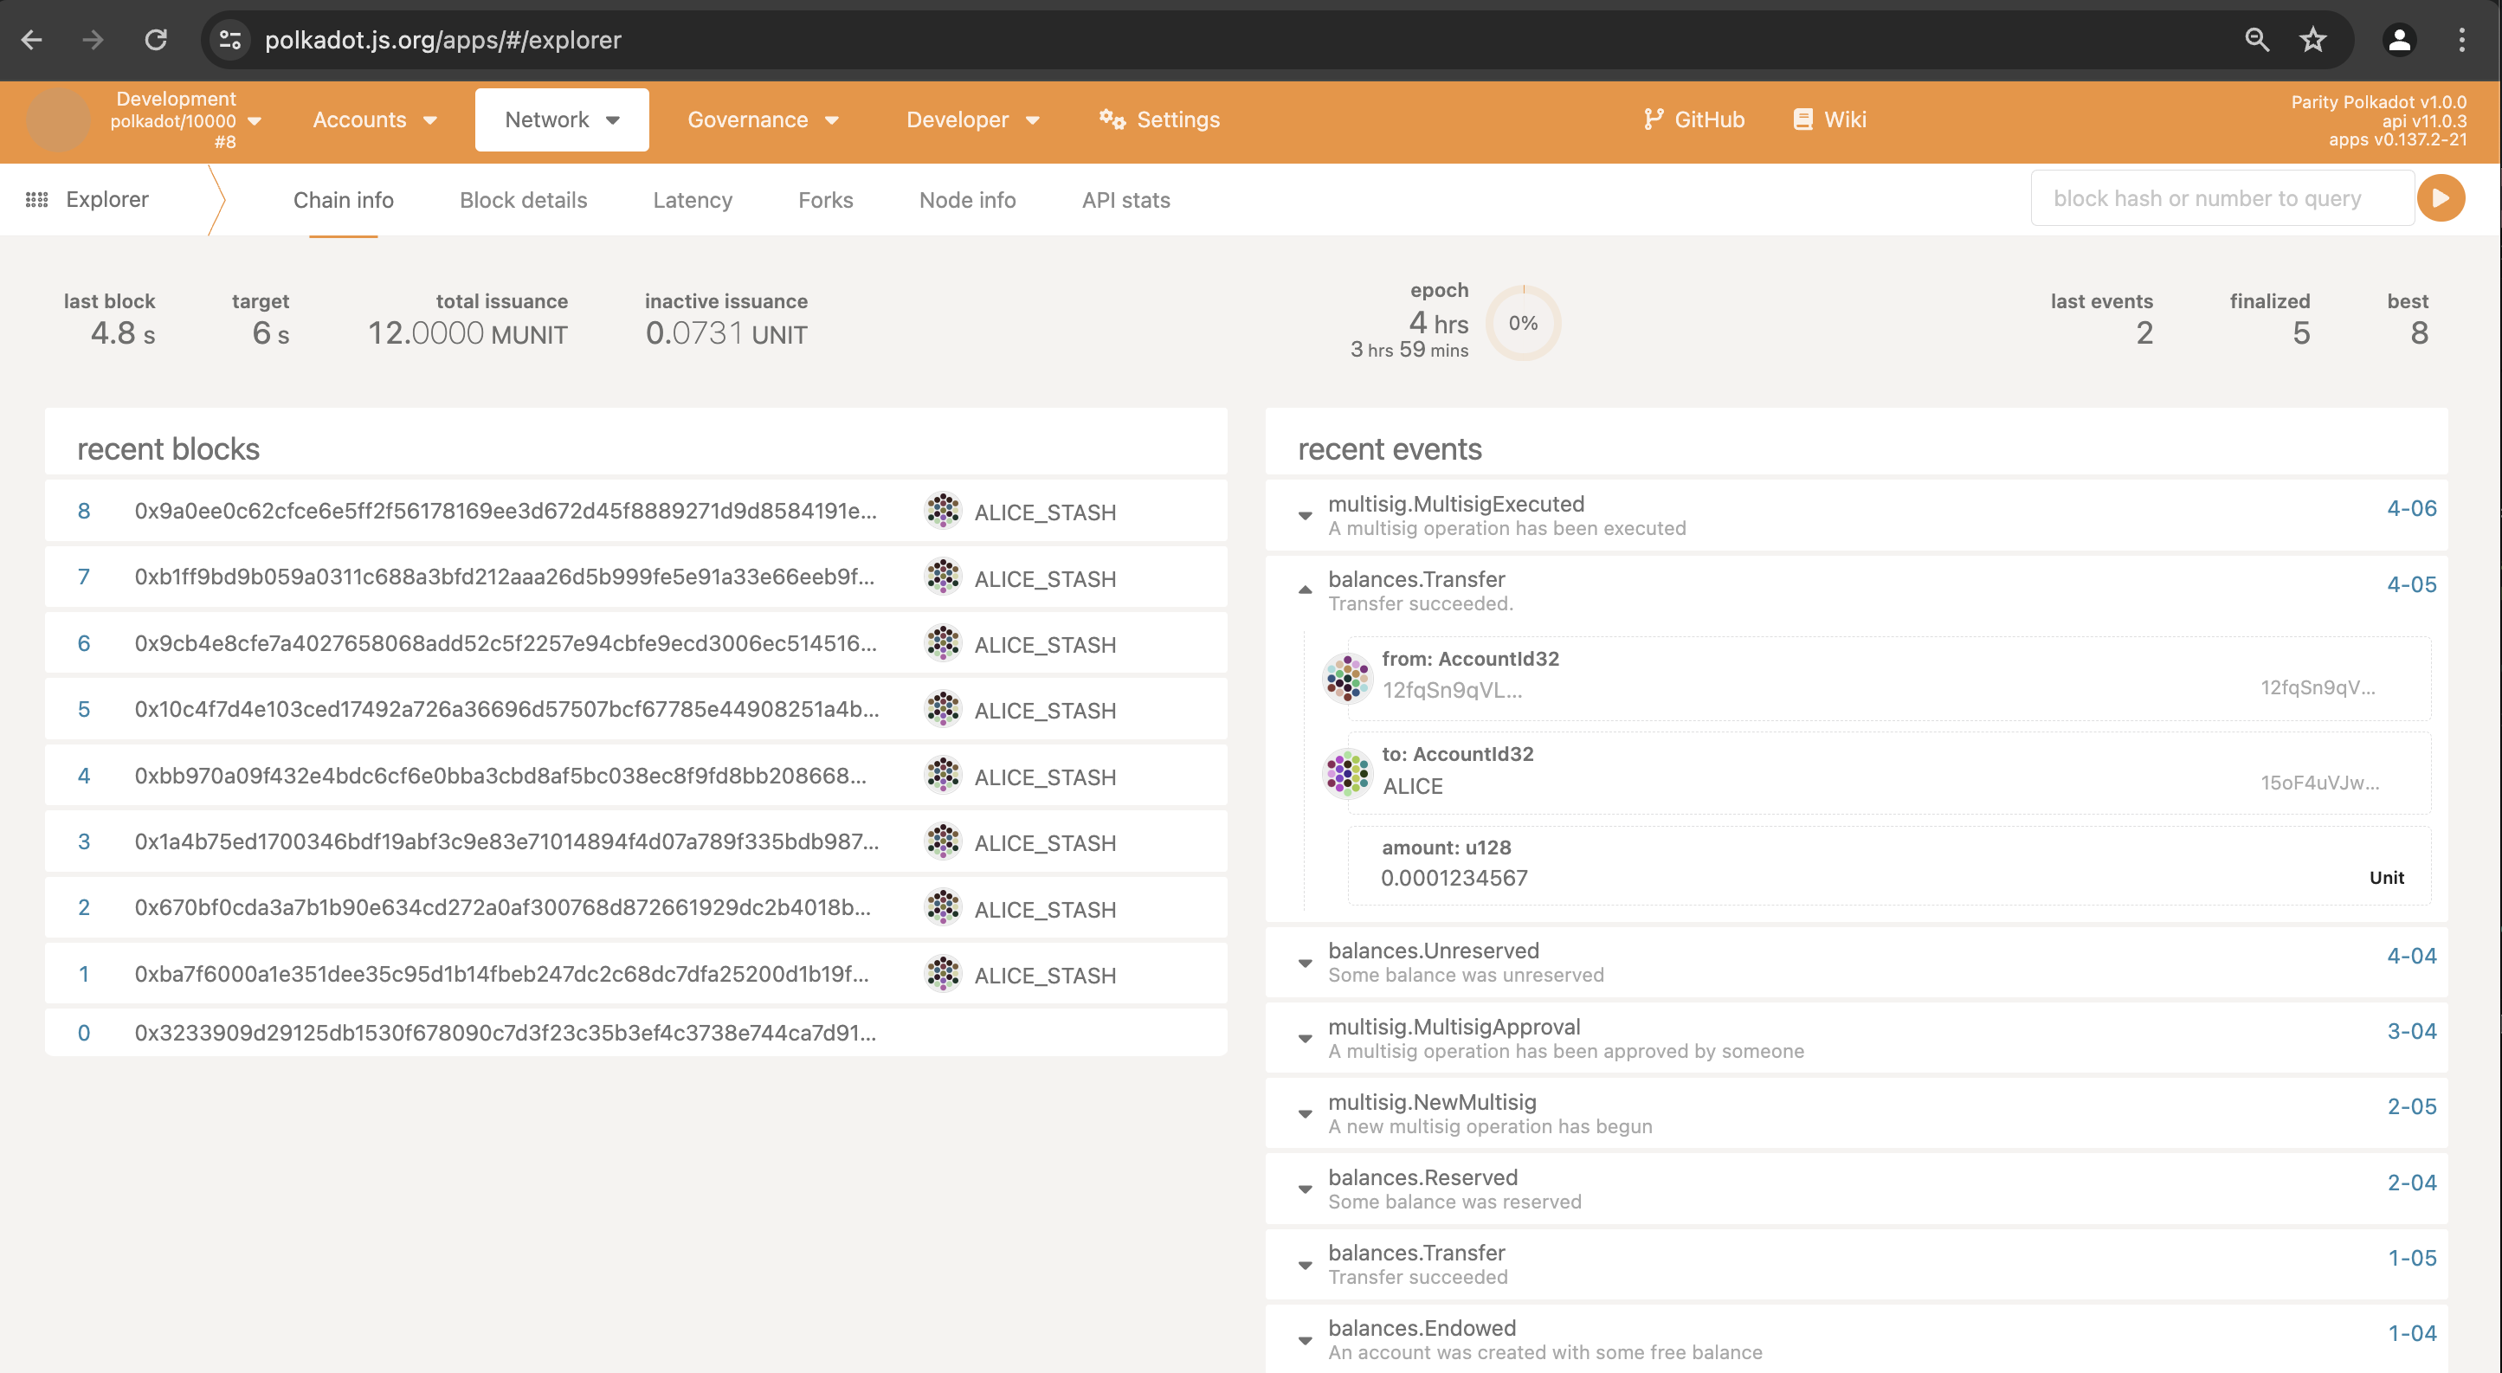Switch to the Block details tab
The image size is (2502, 1373).
tap(524, 200)
